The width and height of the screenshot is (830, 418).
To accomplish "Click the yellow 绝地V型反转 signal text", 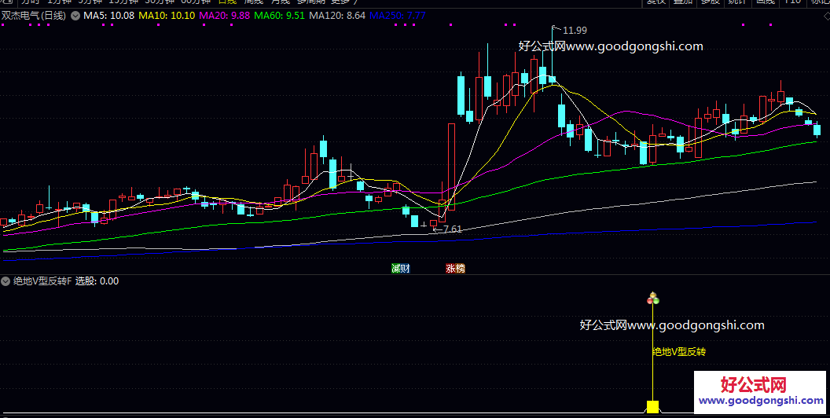I will click(x=679, y=352).
